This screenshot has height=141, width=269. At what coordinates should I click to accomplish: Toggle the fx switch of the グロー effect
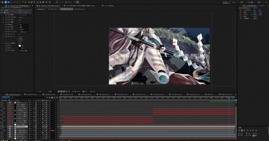point(3,13)
